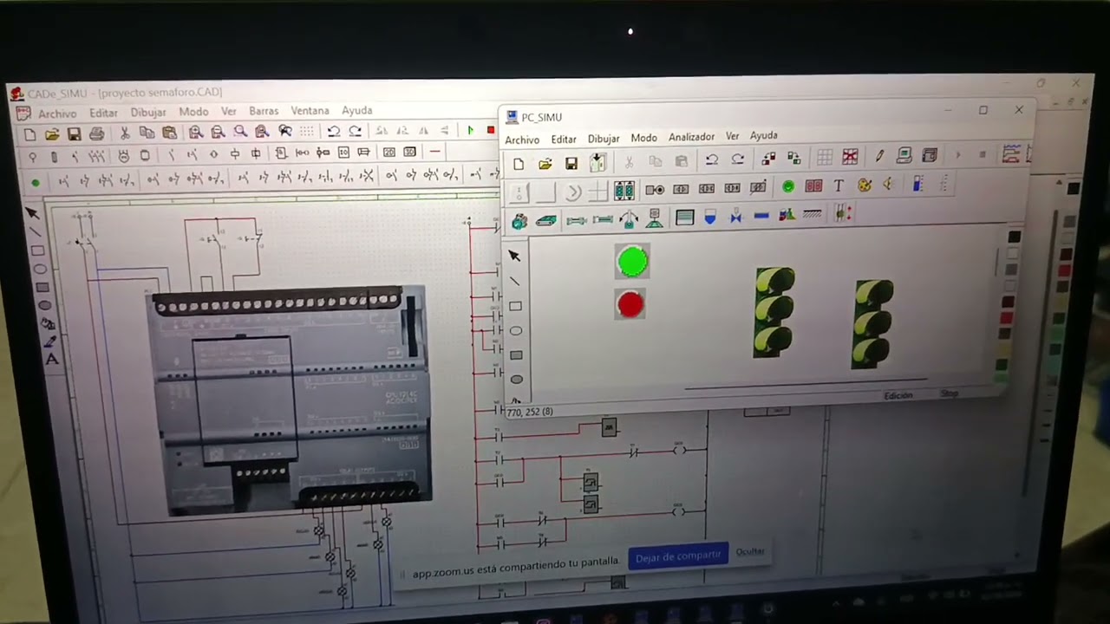The height and width of the screenshot is (624, 1110).
Task: Stop simulation with red square in CADe_SIMU
Action: coord(490,130)
